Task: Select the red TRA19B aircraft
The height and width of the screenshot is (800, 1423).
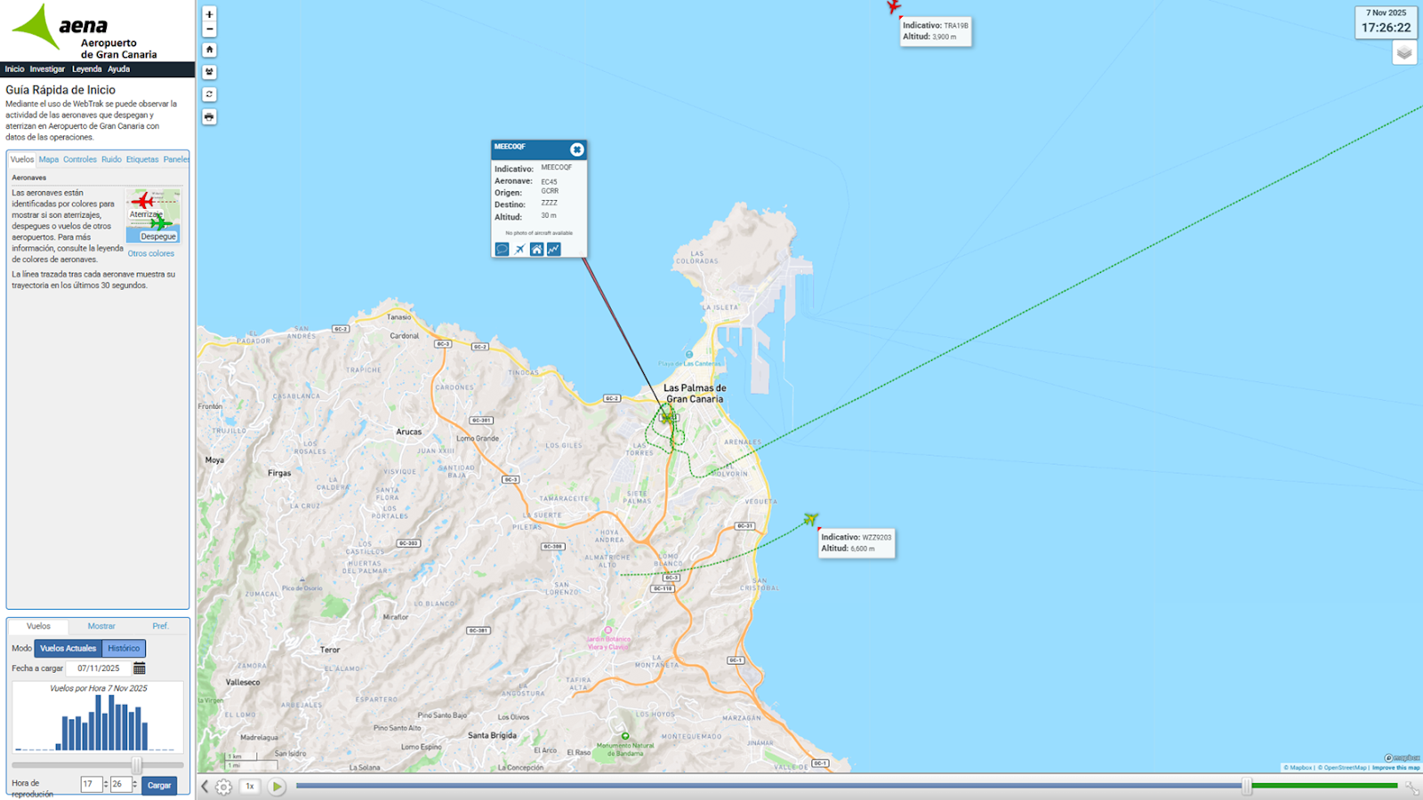Action: click(893, 7)
